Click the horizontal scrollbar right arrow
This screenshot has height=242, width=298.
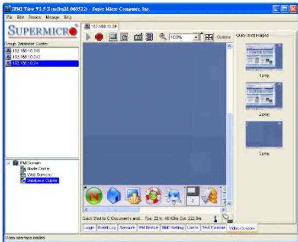tap(223, 210)
